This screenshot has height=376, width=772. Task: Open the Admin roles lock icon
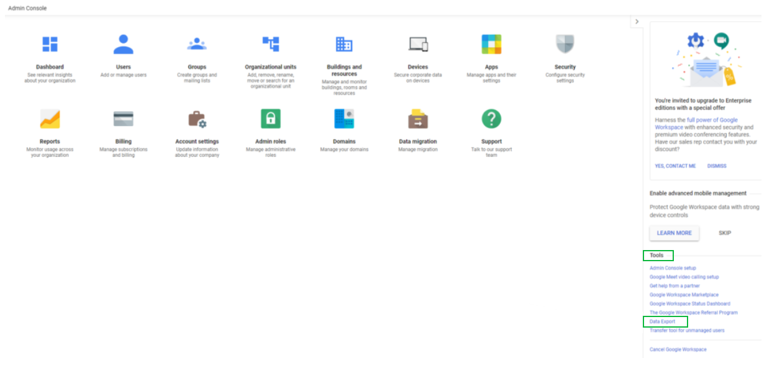pyautogui.click(x=271, y=119)
